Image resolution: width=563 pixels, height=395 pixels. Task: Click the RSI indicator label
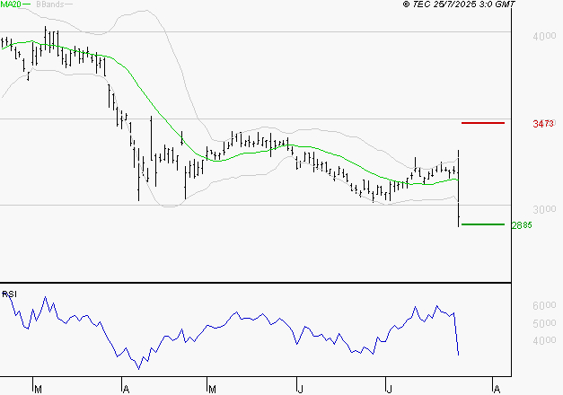point(9,294)
